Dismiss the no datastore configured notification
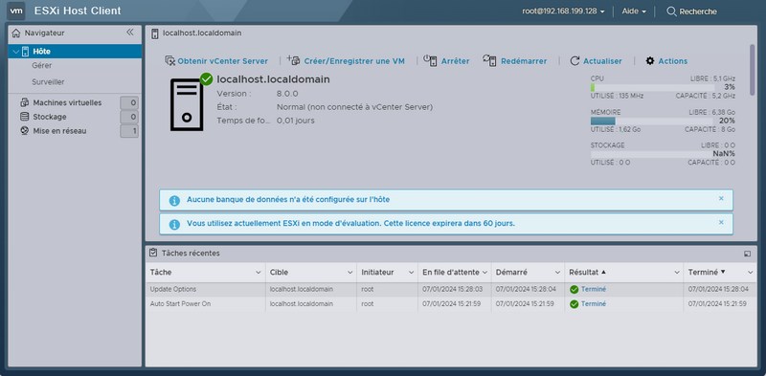766x376 pixels. (721, 198)
